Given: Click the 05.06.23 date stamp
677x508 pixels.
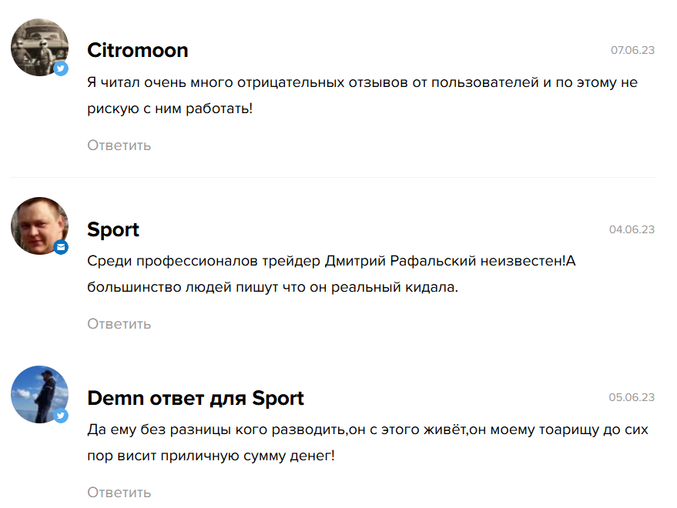Looking at the screenshot, I should [x=632, y=398].
